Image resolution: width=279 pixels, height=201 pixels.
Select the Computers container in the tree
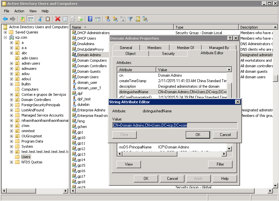[30, 89]
